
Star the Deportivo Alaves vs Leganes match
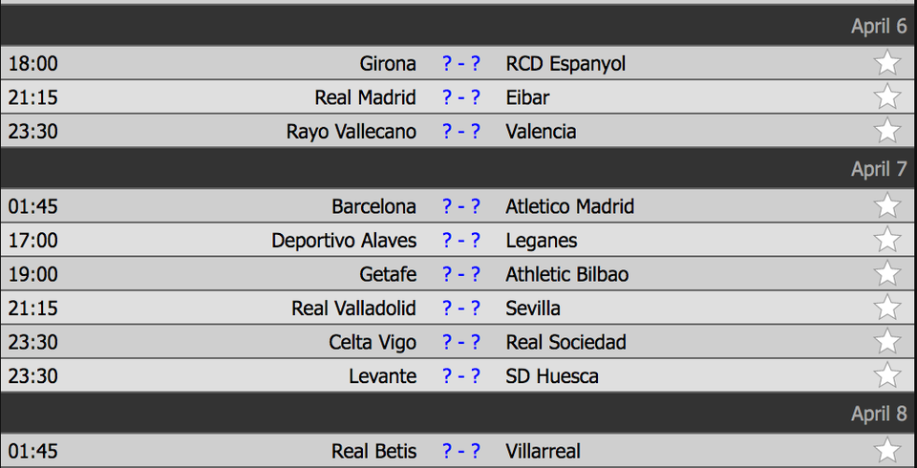887,240
